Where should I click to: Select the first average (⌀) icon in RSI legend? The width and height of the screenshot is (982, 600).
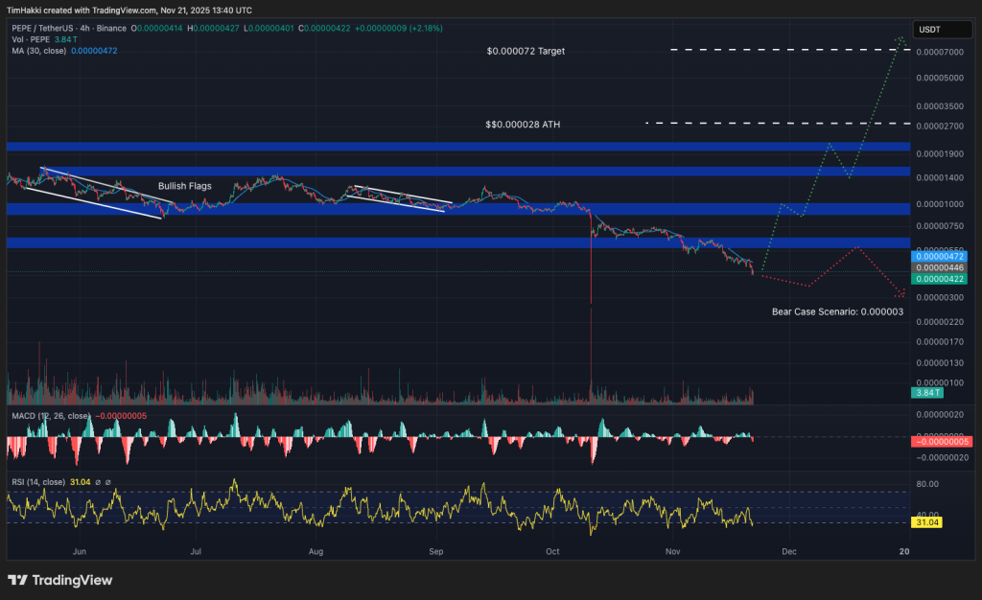[98, 482]
